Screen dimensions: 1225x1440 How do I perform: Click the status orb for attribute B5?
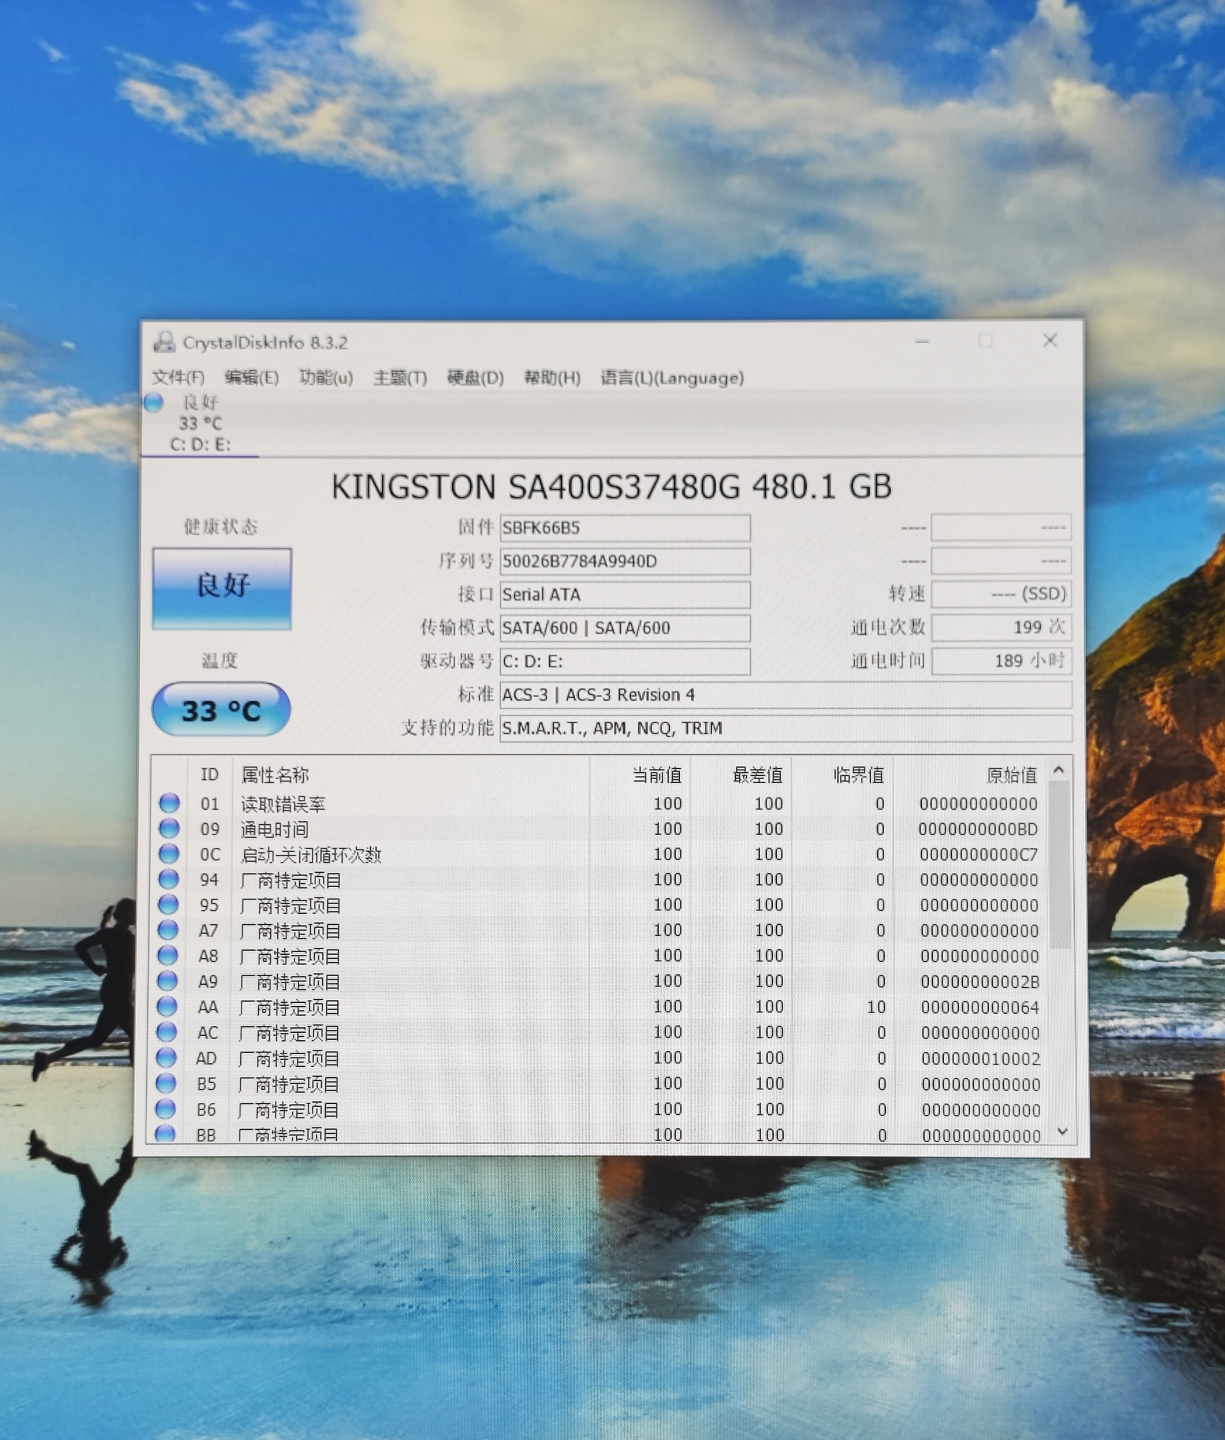point(167,1083)
